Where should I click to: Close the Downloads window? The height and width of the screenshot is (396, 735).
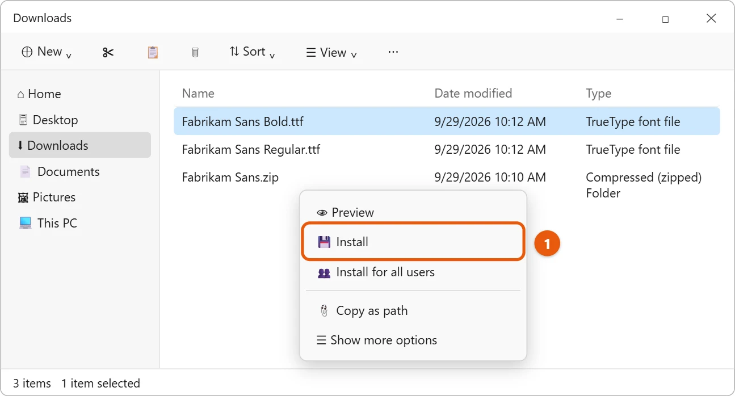coord(711,18)
